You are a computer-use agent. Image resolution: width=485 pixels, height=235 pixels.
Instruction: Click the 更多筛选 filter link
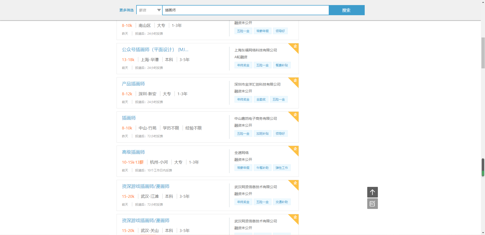pyautogui.click(x=126, y=10)
